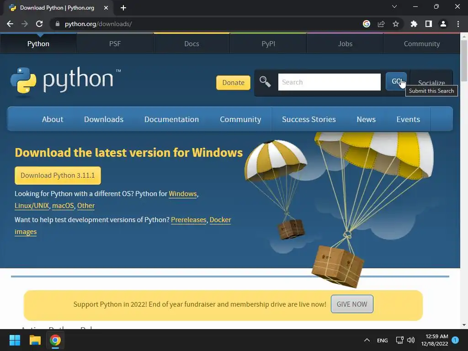Click the ENG language indicator
The width and height of the screenshot is (468, 351).
coord(383,340)
